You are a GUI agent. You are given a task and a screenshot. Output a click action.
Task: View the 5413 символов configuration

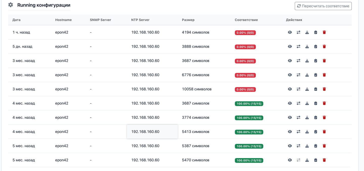(290, 132)
